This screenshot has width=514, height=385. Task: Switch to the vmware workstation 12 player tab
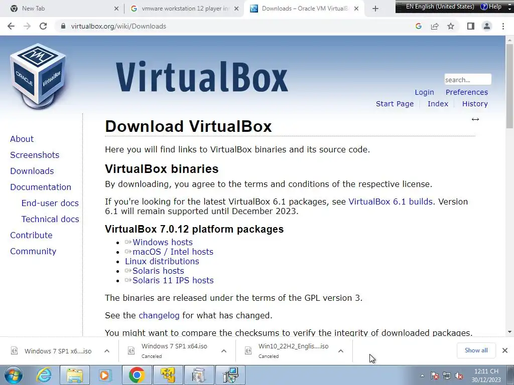pos(185,9)
